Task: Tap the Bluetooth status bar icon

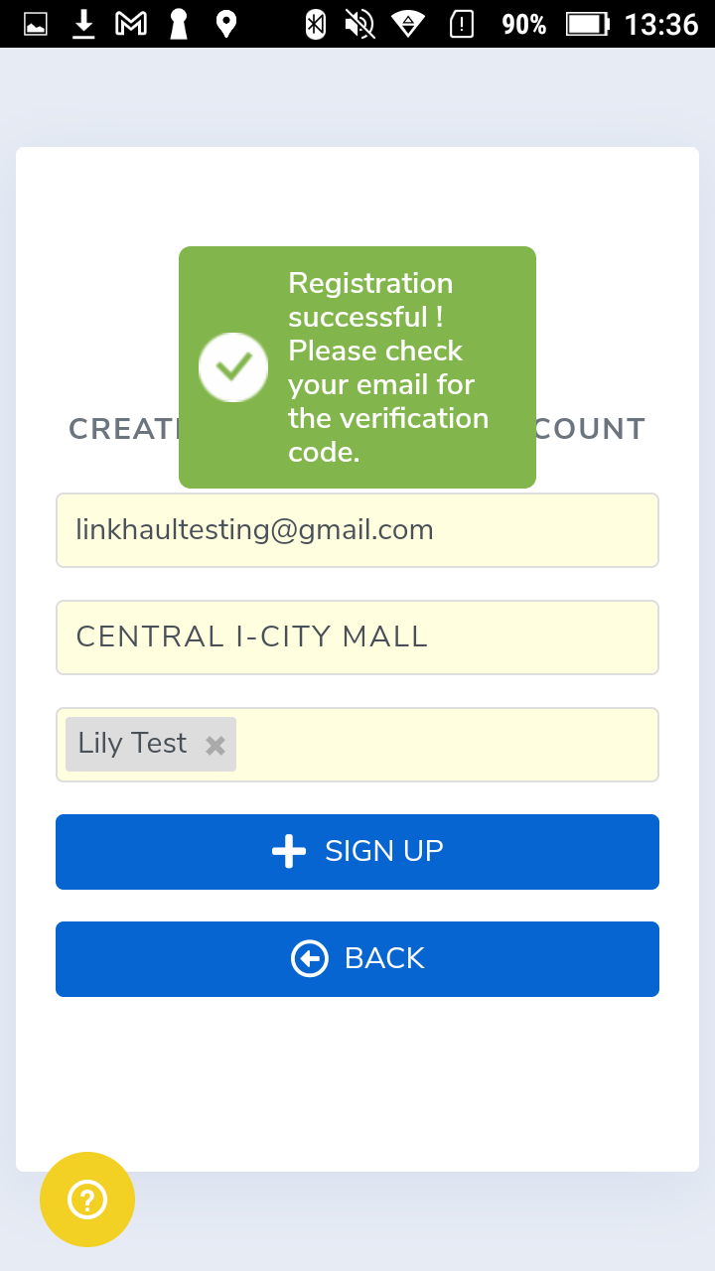Action: 315,24
